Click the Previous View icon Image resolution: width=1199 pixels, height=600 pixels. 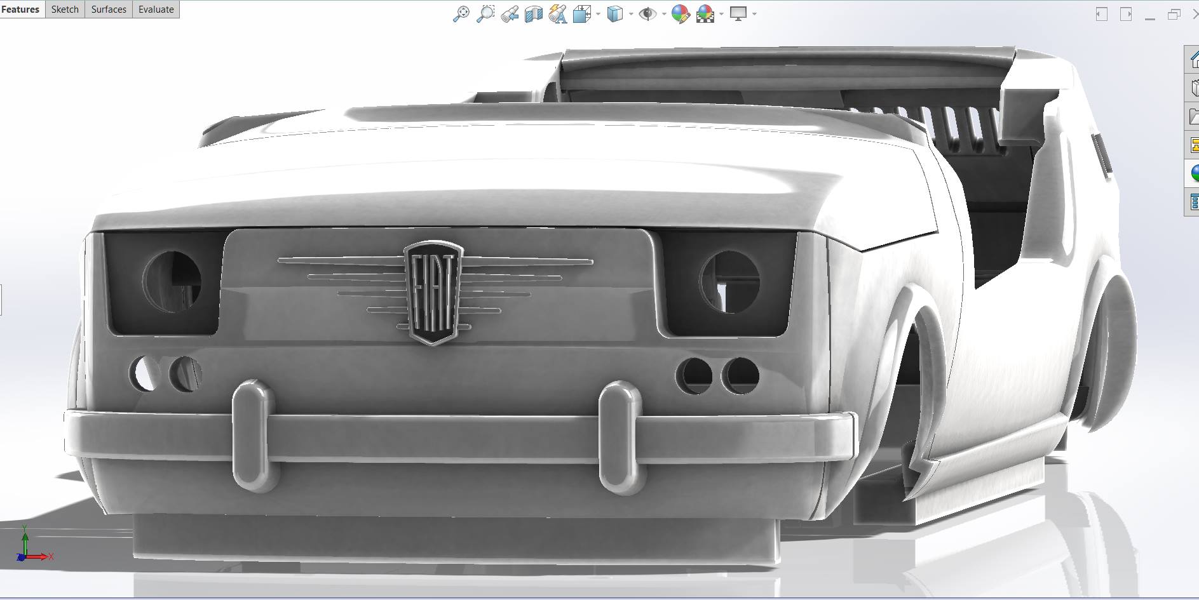[510, 14]
